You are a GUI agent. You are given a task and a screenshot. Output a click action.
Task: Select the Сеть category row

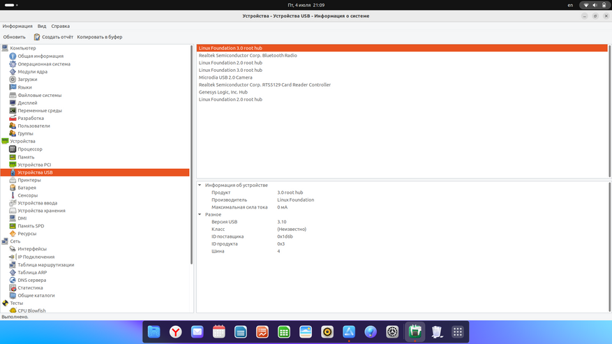[x=15, y=241]
